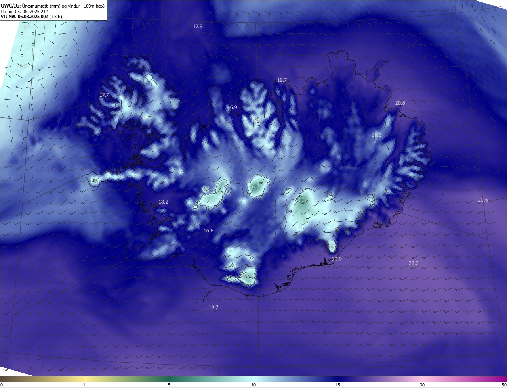This screenshot has width=507, height=388.
Task: Click the 6.2 value on the glacier
Action: pos(255,186)
